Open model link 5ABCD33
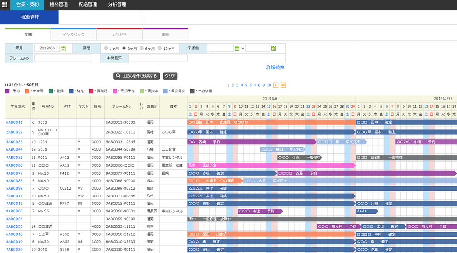 pos(14,142)
